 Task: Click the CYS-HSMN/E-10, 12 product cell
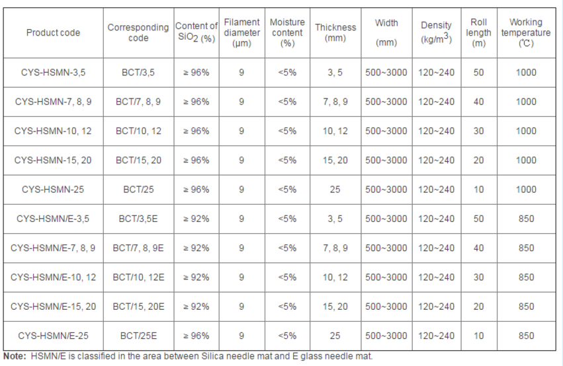[52, 277]
